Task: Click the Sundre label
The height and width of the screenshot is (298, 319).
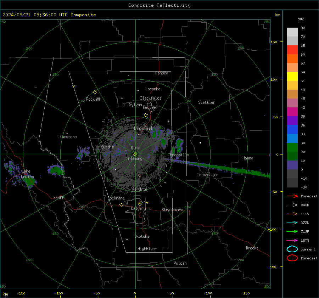Action: [x=107, y=147]
